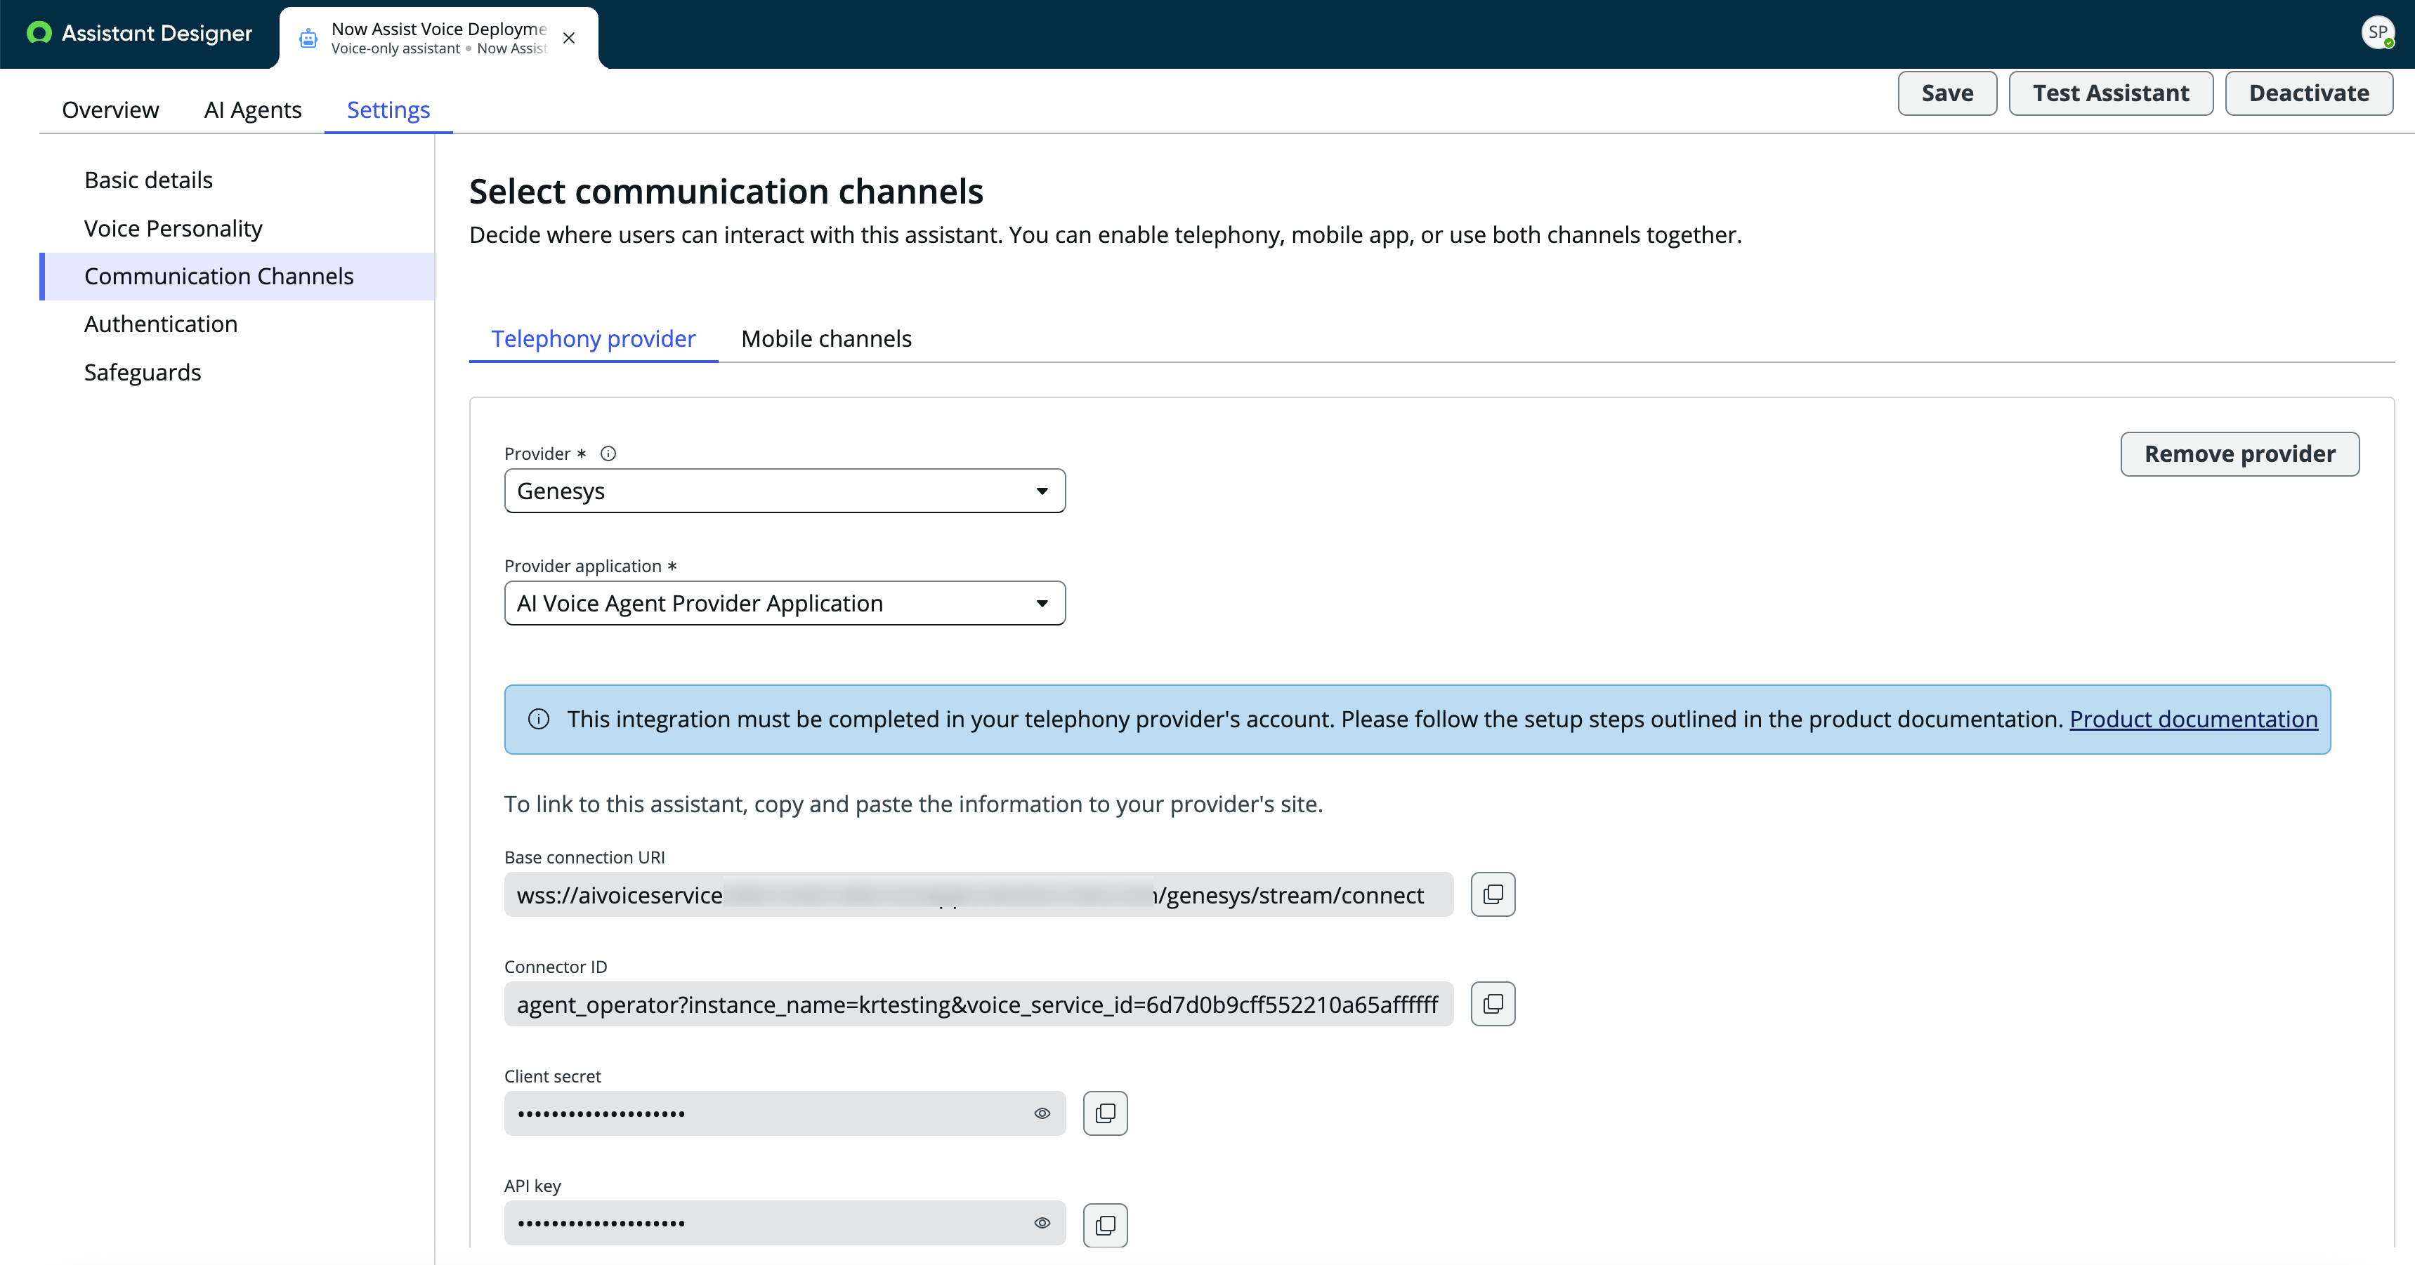
Task: Select the Settings tab
Action: click(x=388, y=111)
